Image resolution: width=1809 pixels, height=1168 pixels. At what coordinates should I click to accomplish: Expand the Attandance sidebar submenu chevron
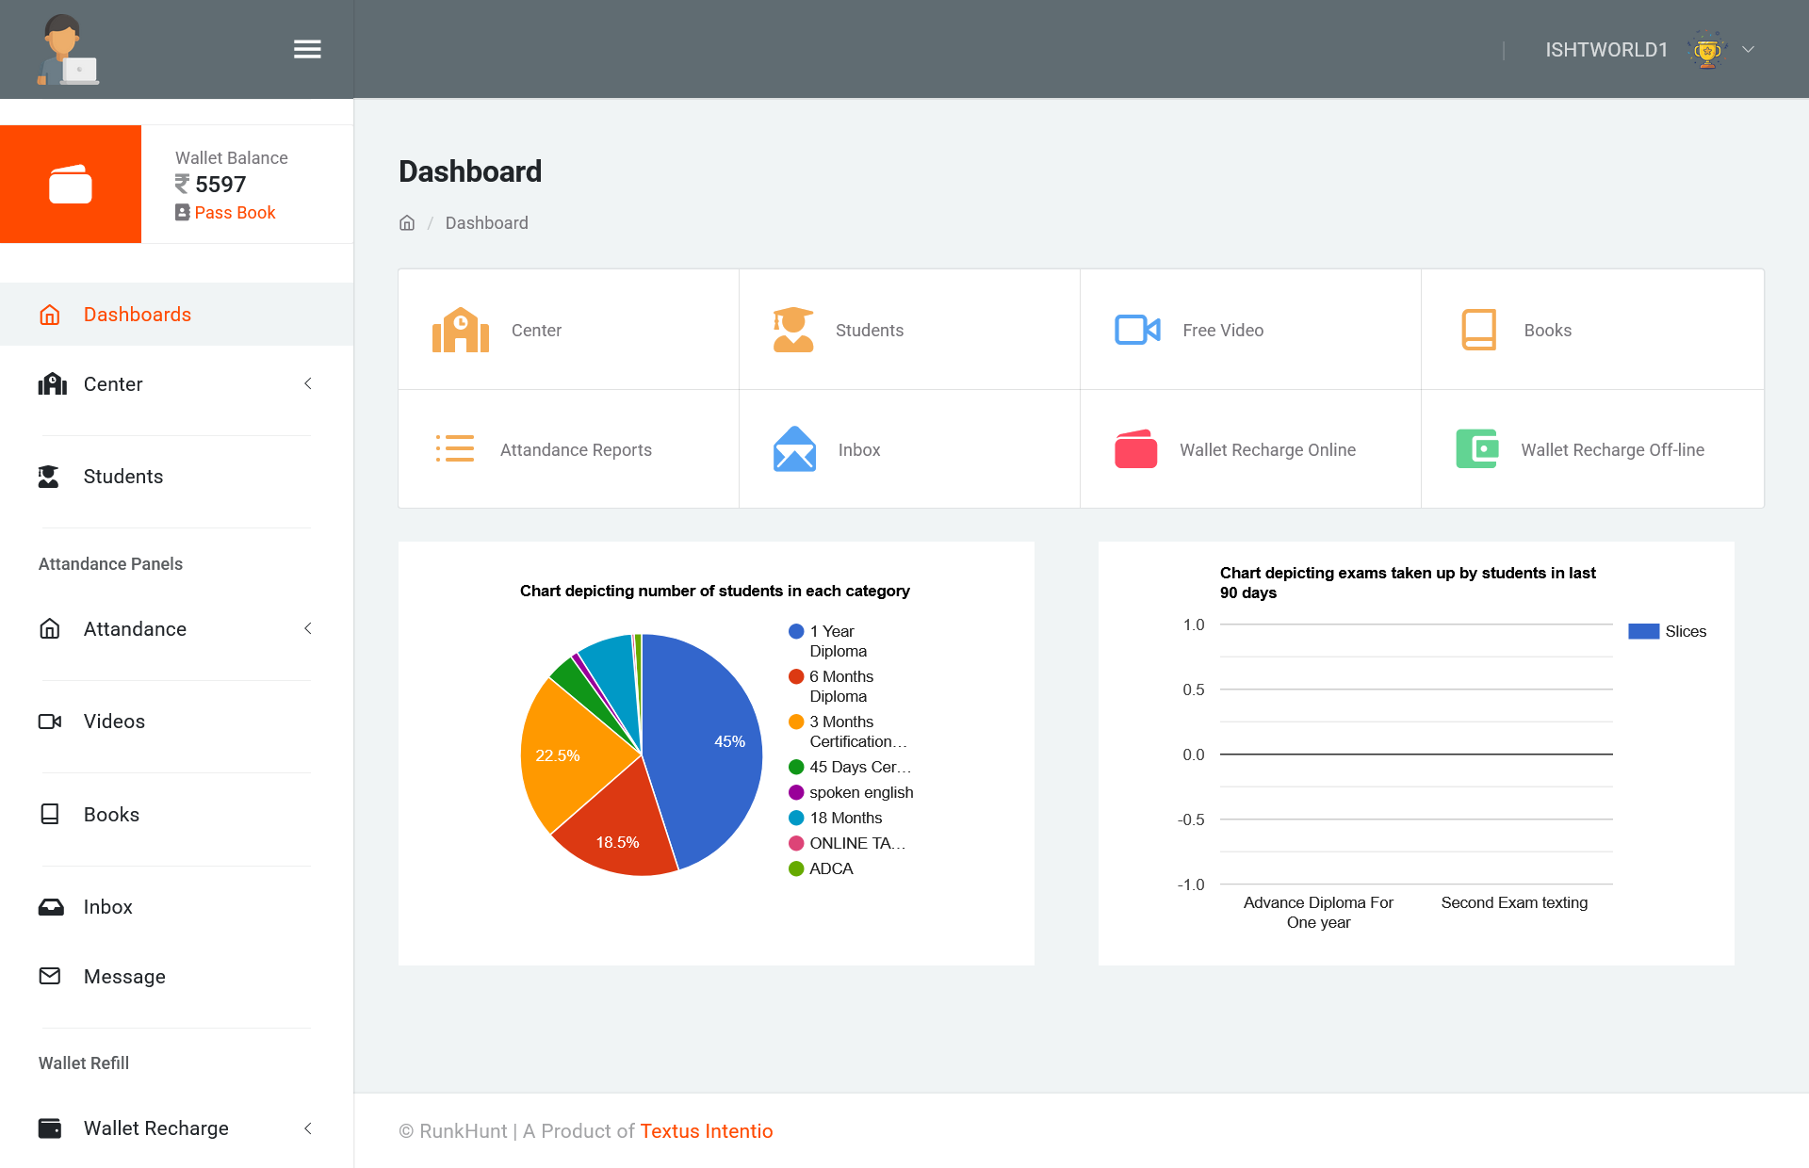tap(308, 628)
